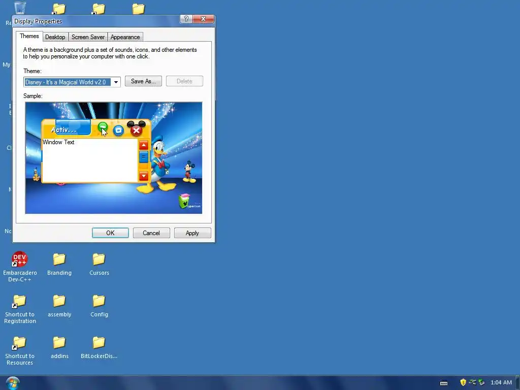Screen dimensions: 520x390
Task: Select the assembly folder icon
Action: click(59, 301)
